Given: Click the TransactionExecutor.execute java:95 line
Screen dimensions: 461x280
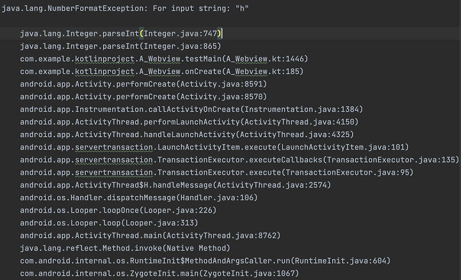Looking at the screenshot, I should 217,173.
